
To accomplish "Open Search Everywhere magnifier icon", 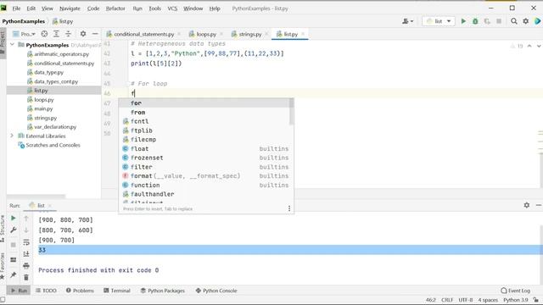I will (514, 21).
